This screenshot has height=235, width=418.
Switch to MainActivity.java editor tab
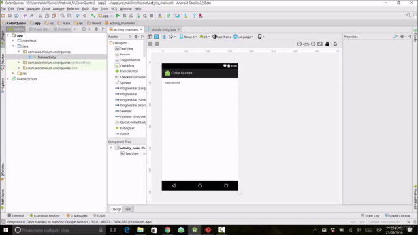(x=163, y=29)
